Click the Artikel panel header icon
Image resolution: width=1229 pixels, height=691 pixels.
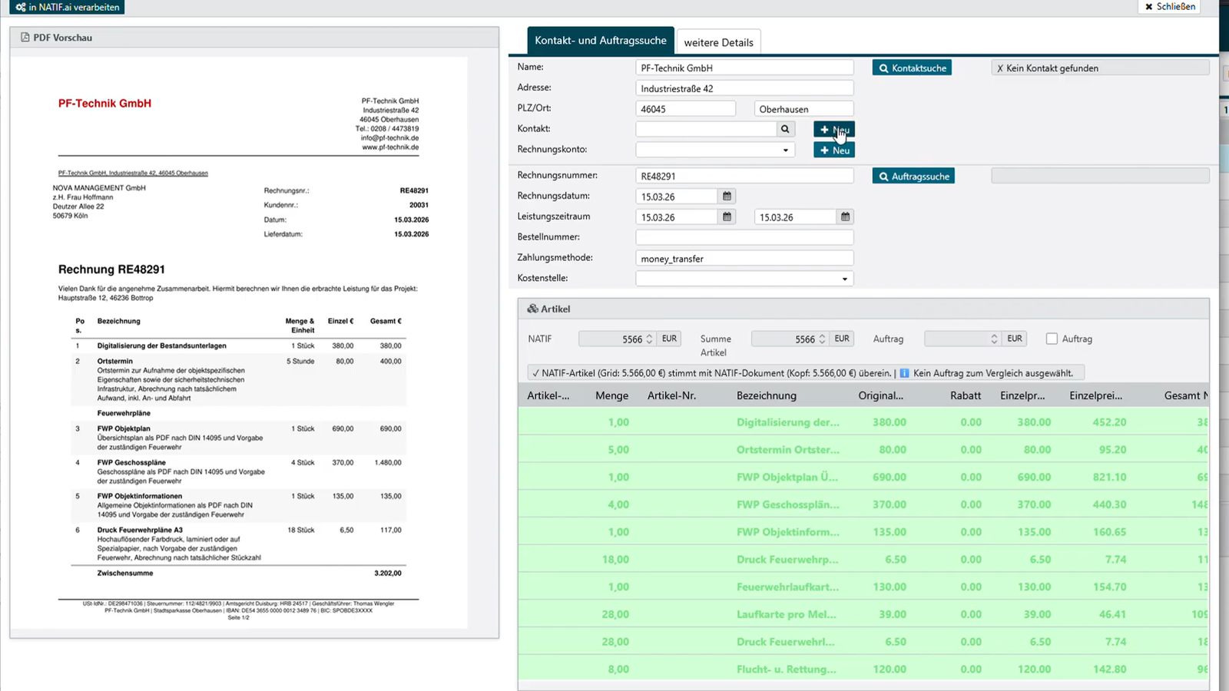point(532,309)
